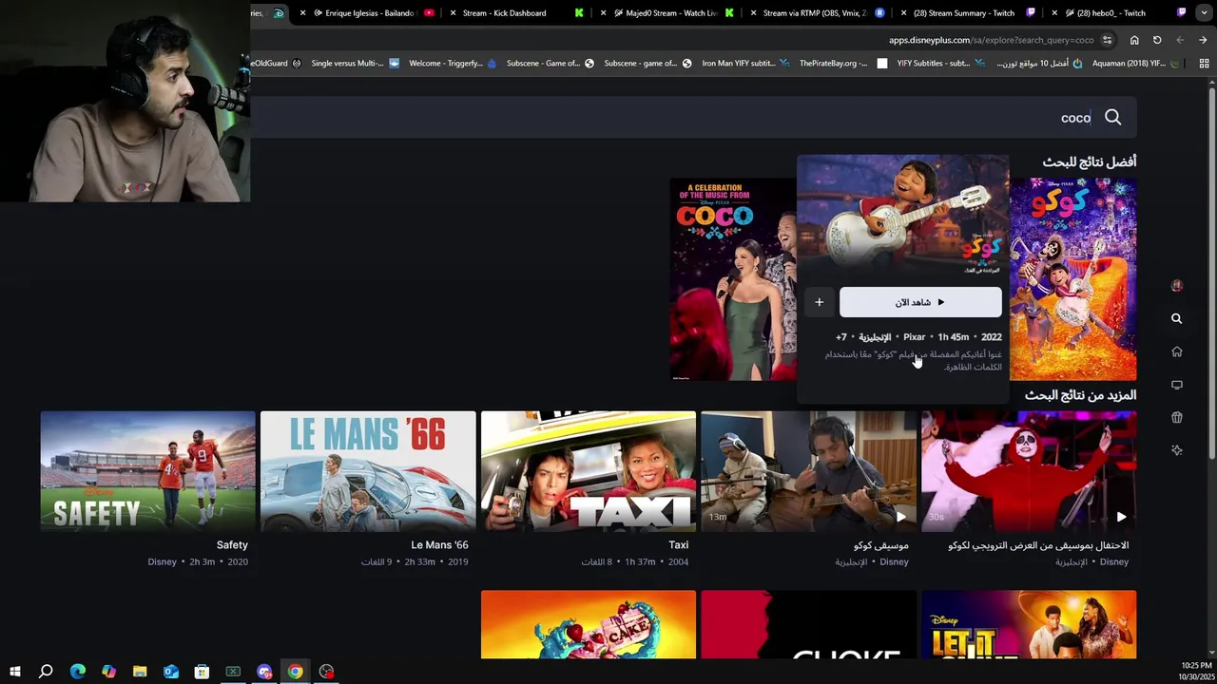
Task: Open Discord from the taskbar
Action: point(264,672)
